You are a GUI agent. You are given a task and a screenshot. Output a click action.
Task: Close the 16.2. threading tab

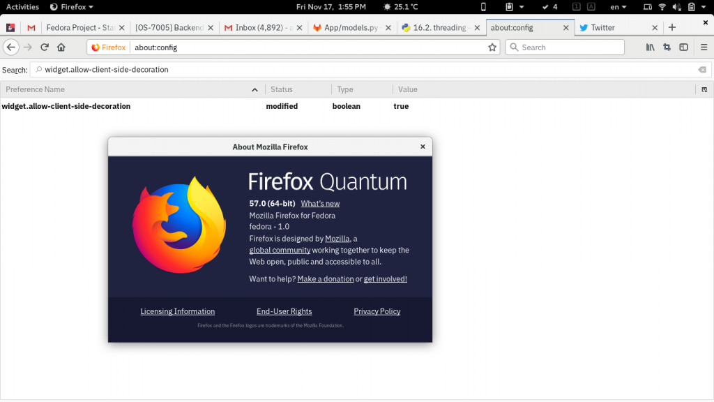477,28
